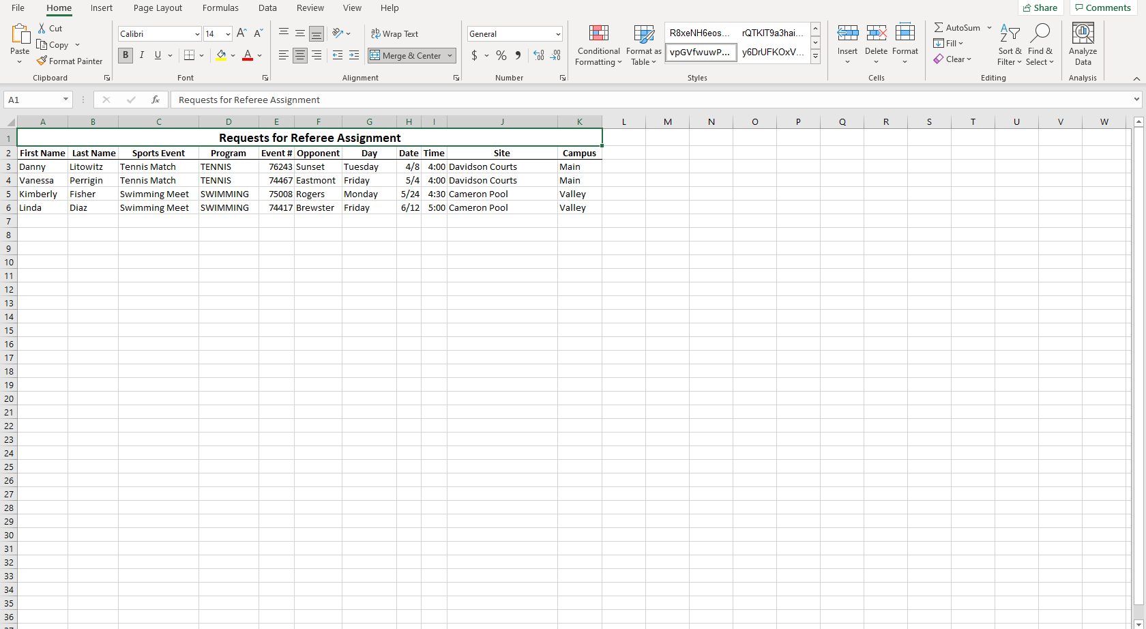Click the Share button

point(1041,8)
